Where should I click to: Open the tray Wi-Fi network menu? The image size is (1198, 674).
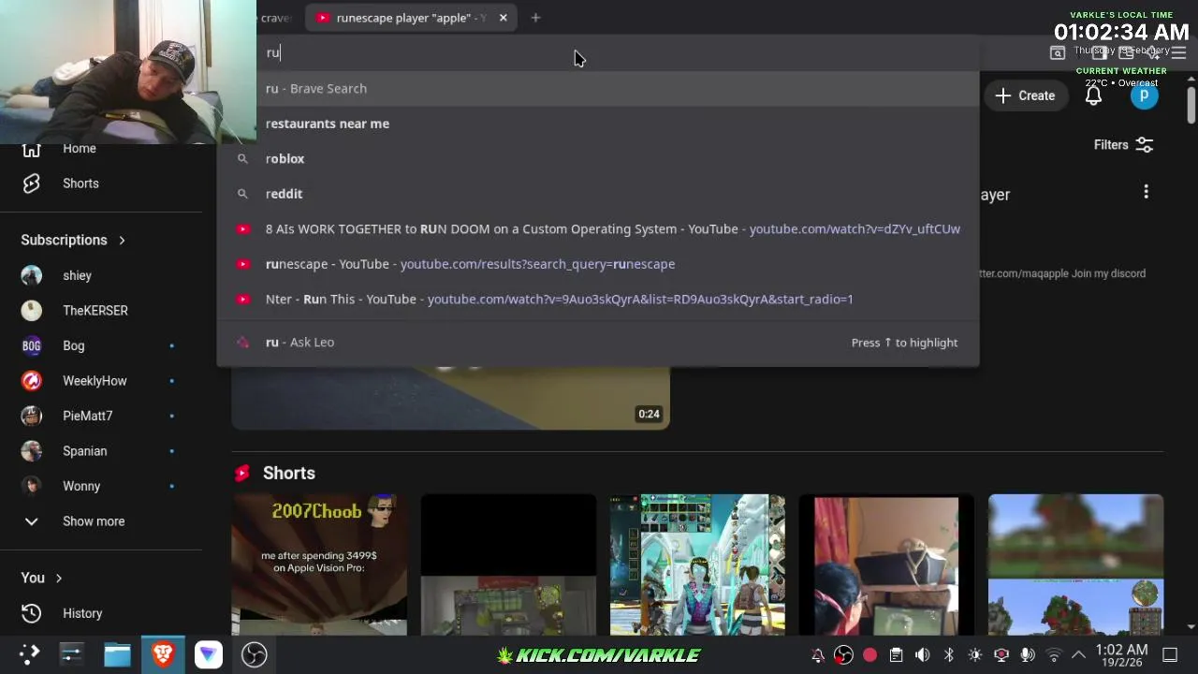1054,655
